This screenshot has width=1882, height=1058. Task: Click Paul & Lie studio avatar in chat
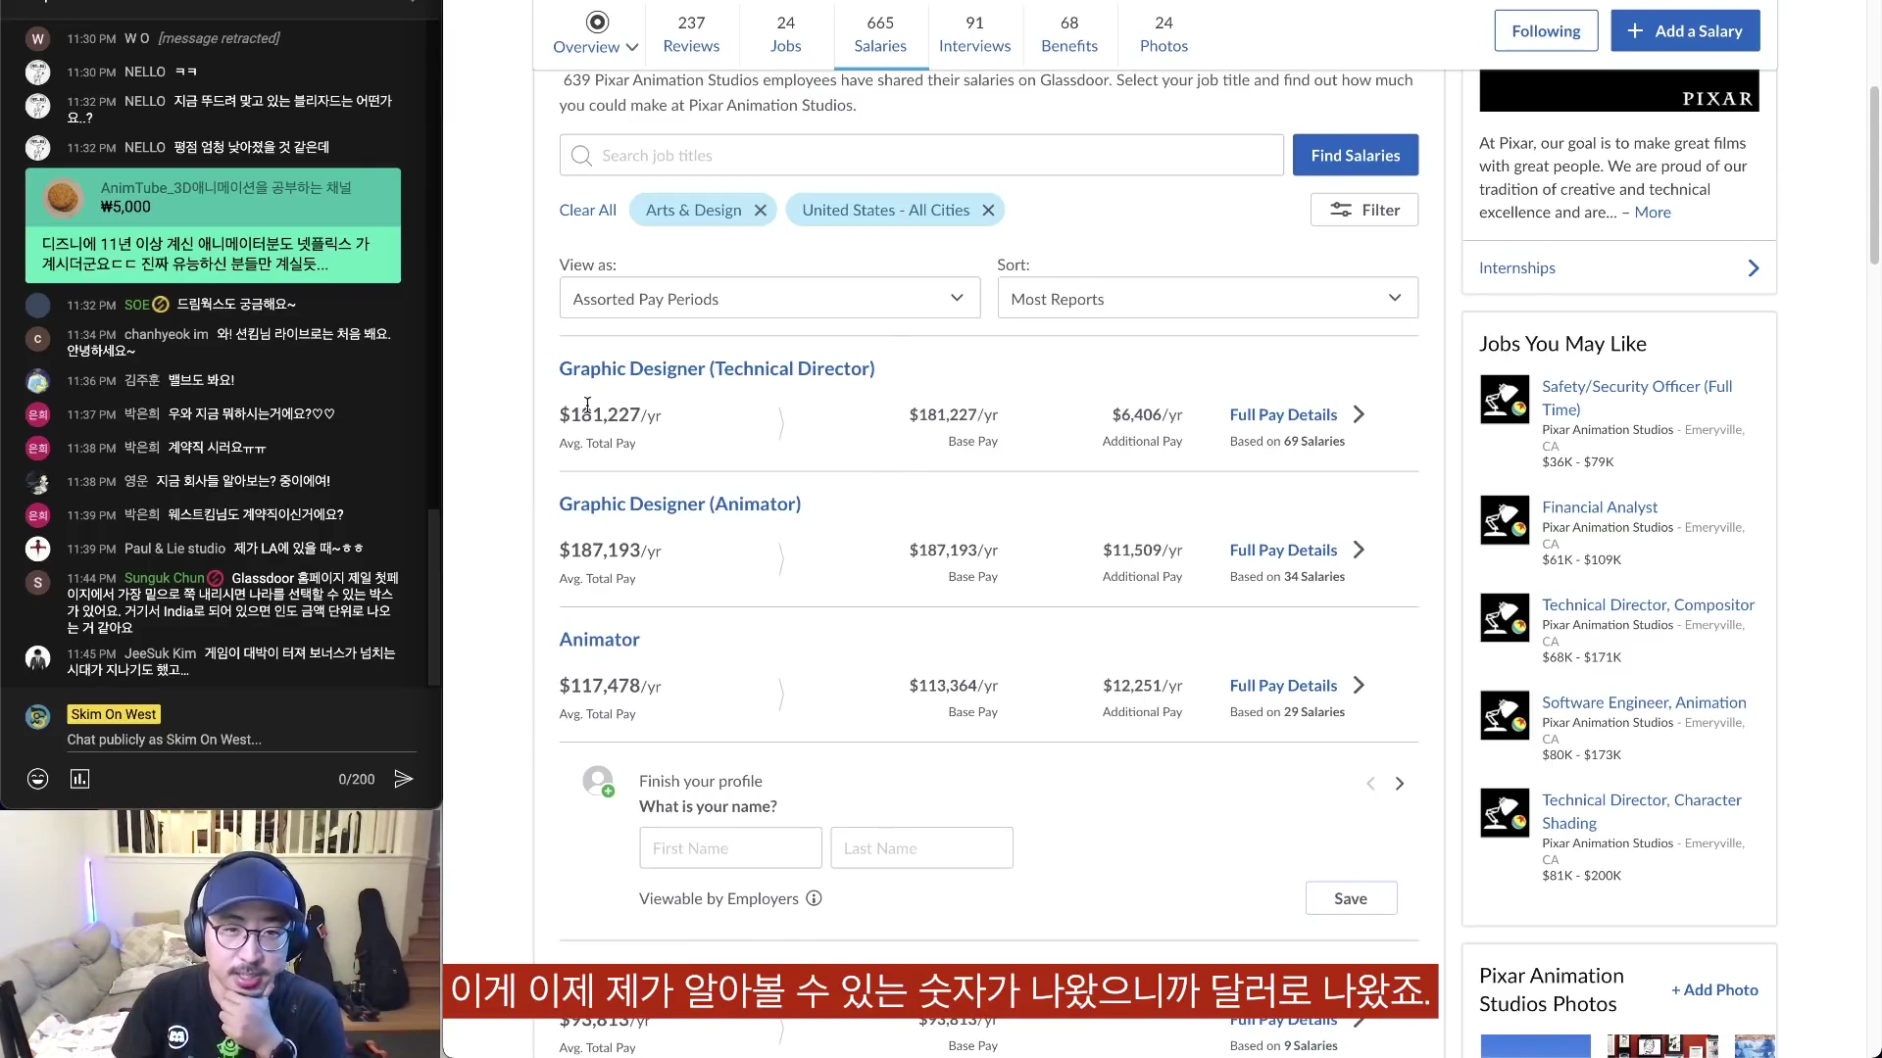pos(37,549)
